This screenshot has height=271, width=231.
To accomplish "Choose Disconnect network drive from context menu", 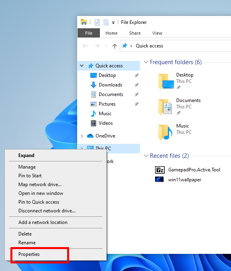I will (56, 211).
